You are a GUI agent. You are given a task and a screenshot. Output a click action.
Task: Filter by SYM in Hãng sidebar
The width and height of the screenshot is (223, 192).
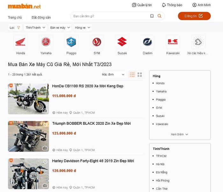click(159, 108)
